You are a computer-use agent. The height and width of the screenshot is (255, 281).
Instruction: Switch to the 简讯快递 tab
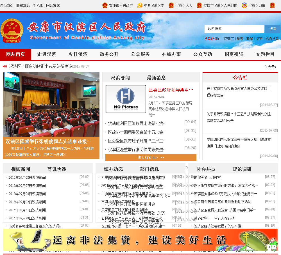[57, 169]
